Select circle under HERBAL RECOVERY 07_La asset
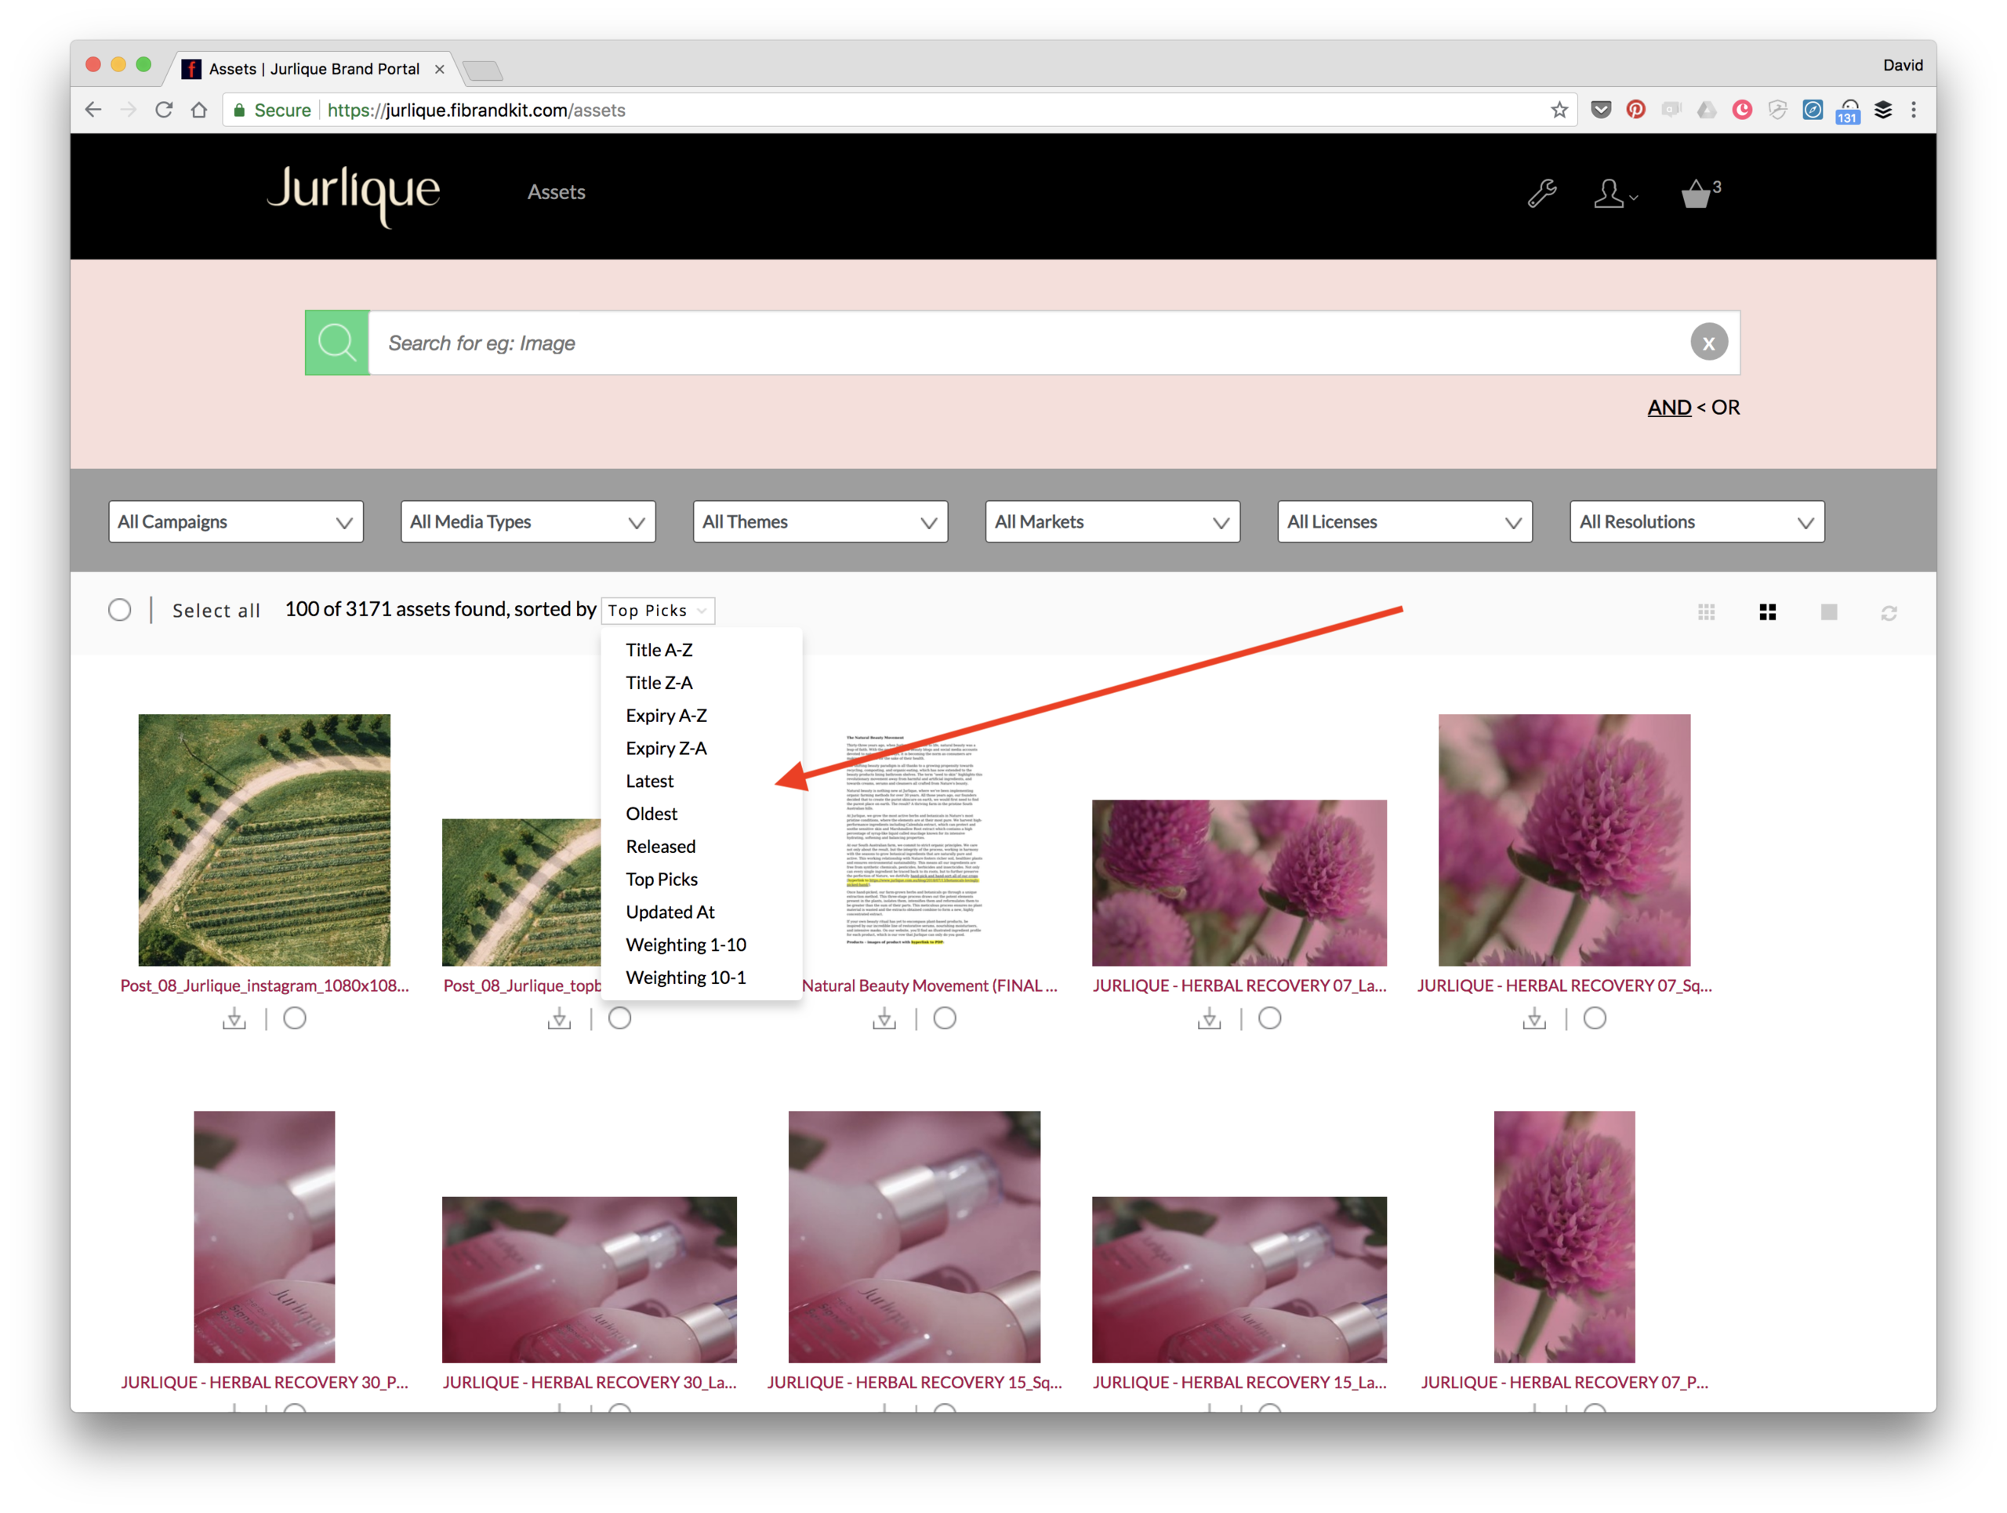The image size is (2007, 1513). pos(1269,1018)
